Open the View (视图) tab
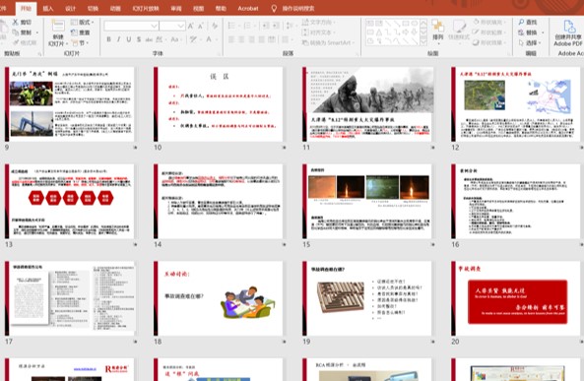The width and height of the screenshot is (584, 381). (199, 8)
